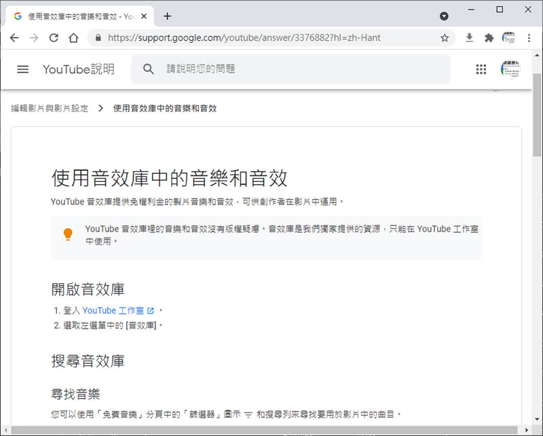Click the filter icon beside 圖示

(248, 414)
